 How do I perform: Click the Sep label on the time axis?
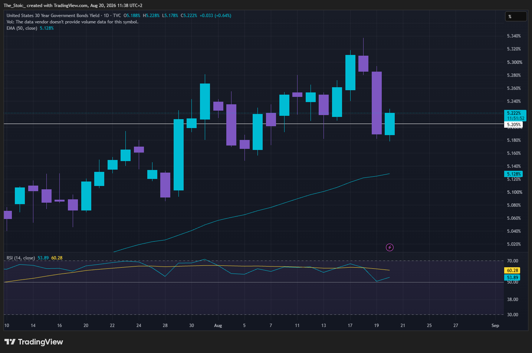(x=495, y=326)
